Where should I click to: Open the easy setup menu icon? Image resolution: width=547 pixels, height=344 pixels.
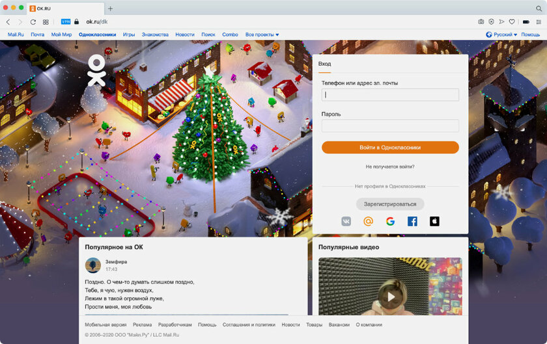click(x=539, y=21)
